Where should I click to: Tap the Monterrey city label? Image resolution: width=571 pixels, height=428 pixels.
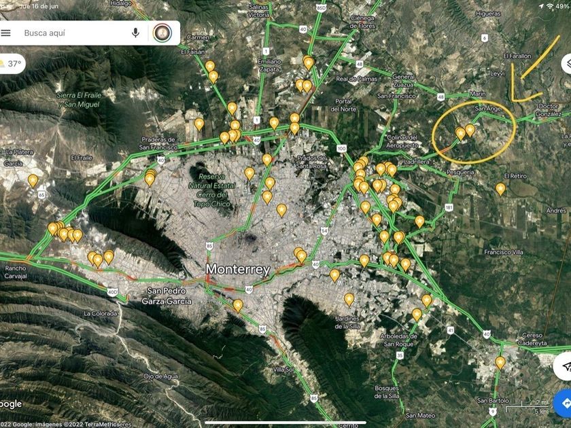[x=238, y=269]
